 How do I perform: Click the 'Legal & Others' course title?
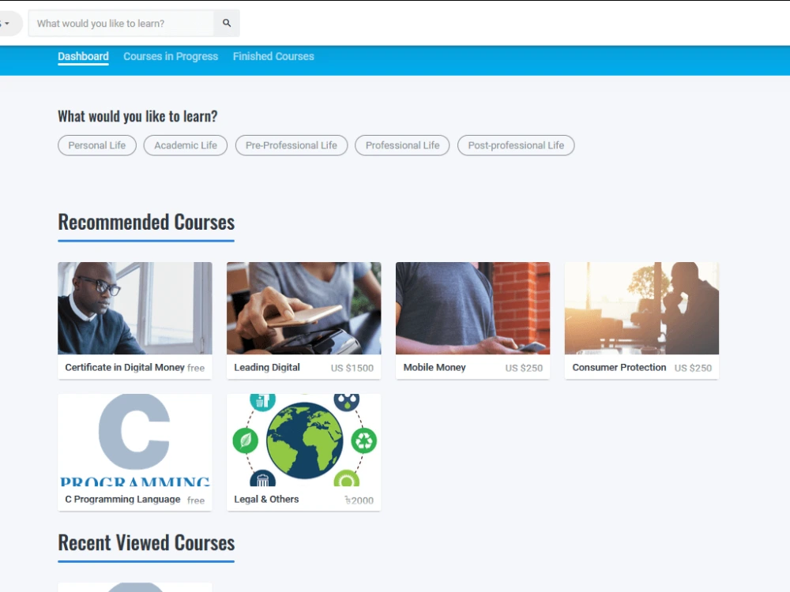tap(266, 500)
